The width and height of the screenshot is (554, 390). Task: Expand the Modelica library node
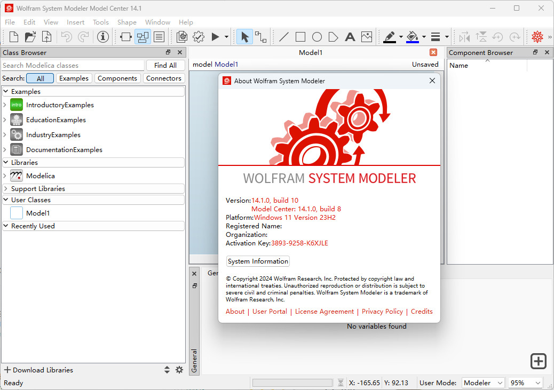(5, 176)
